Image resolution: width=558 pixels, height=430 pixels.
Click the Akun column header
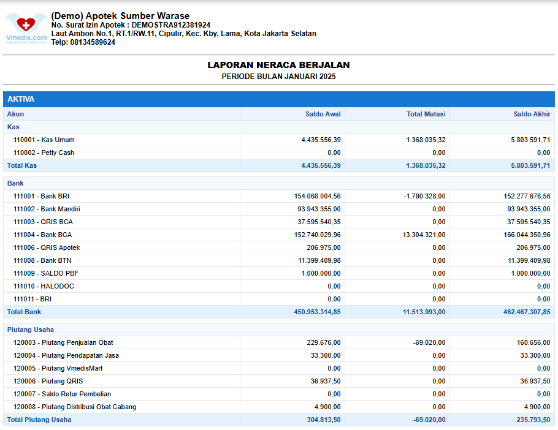(16, 114)
